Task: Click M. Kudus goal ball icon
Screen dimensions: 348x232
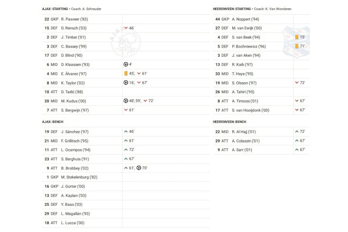Action: (126, 101)
